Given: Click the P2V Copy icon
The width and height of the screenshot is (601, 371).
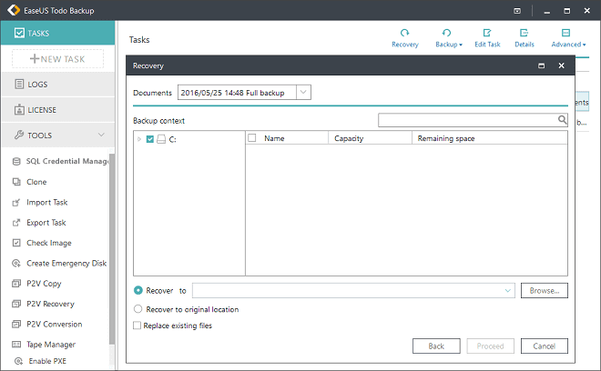Looking at the screenshot, I should tap(16, 284).
